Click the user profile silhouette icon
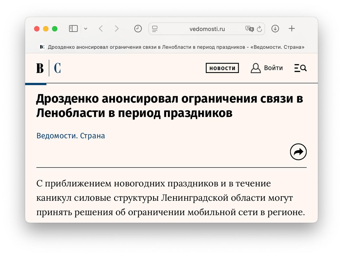Screen dimensions: 343x256 (255, 68)
